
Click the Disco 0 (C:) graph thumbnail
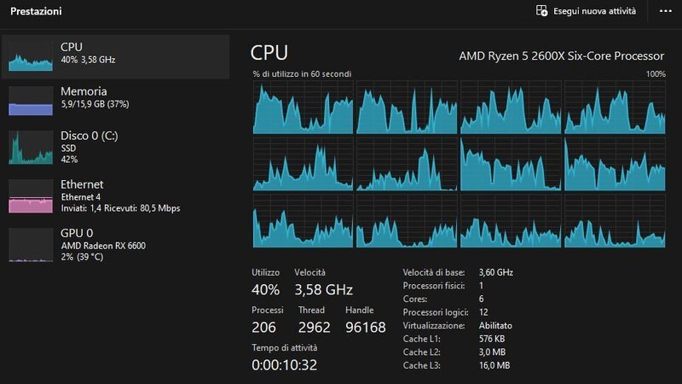31,147
